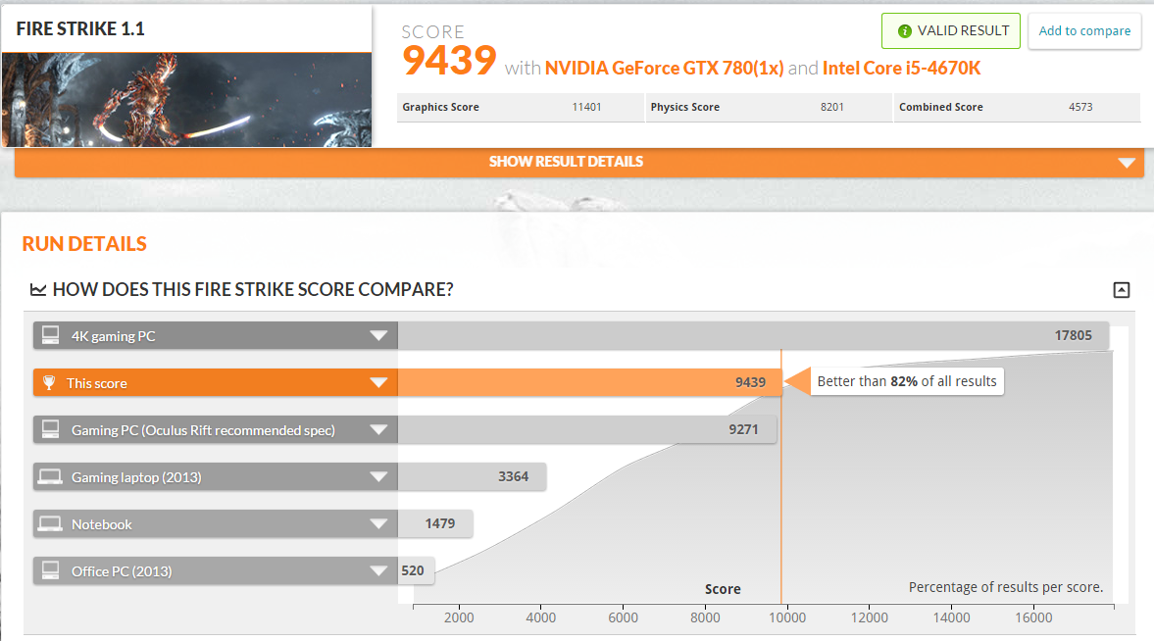The height and width of the screenshot is (641, 1154).
Task: Open the Intel Core i5-4670K link
Action: click(x=902, y=69)
